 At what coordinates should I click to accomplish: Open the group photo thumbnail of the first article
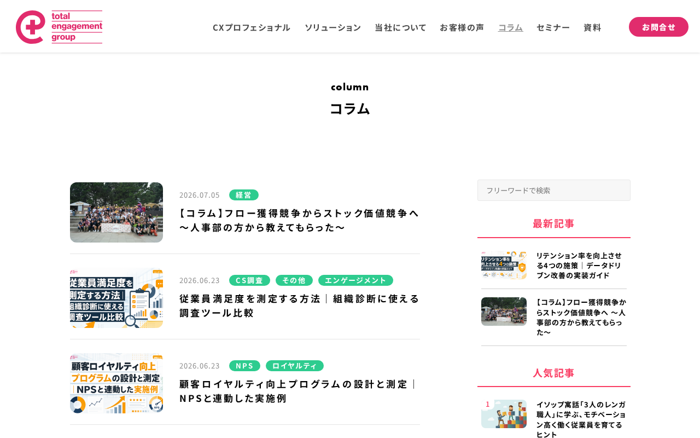(x=116, y=212)
